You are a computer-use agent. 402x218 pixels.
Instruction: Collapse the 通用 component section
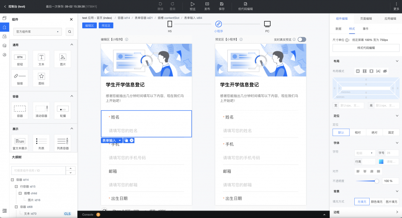72,45
